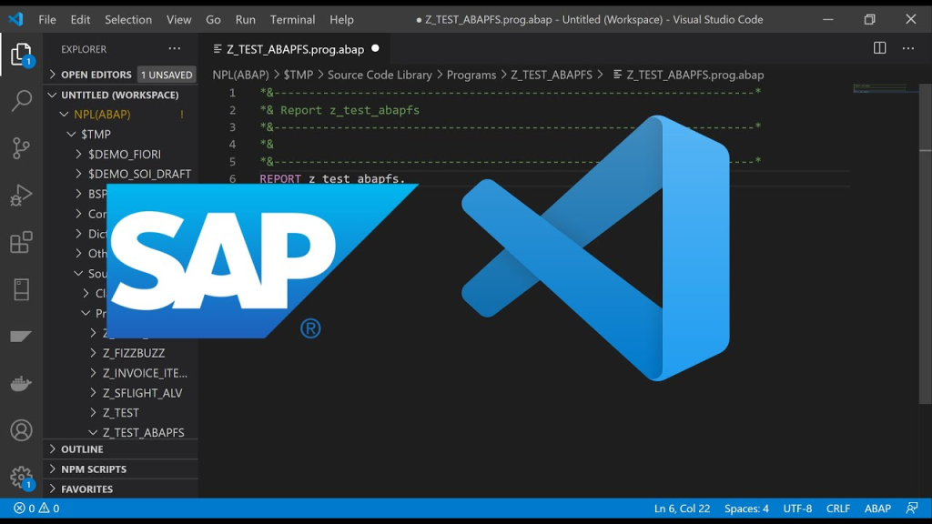Expand the $DEMO_FIORI folder
932x524 pixels.
120,154
